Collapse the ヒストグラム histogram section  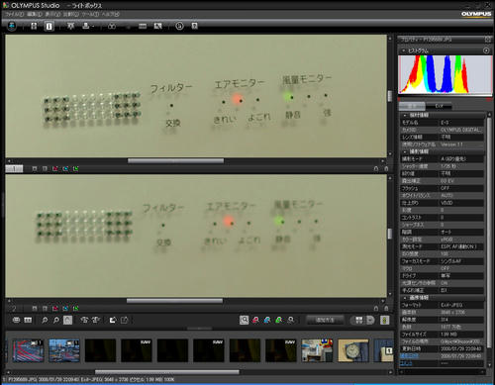(x=404, y=50)
